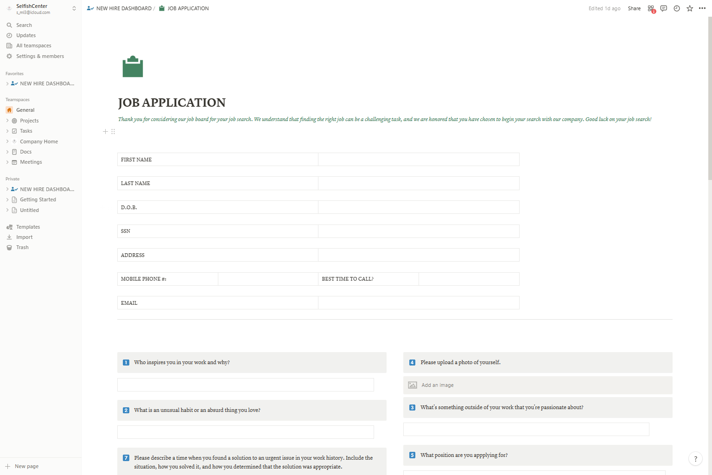Click the empty cell beside FIRST NAME

point(419,160)
